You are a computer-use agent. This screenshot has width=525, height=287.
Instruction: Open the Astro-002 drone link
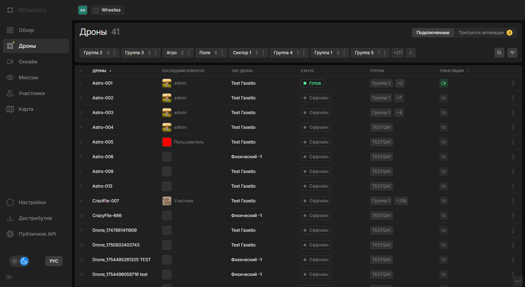tap(103, 98)
